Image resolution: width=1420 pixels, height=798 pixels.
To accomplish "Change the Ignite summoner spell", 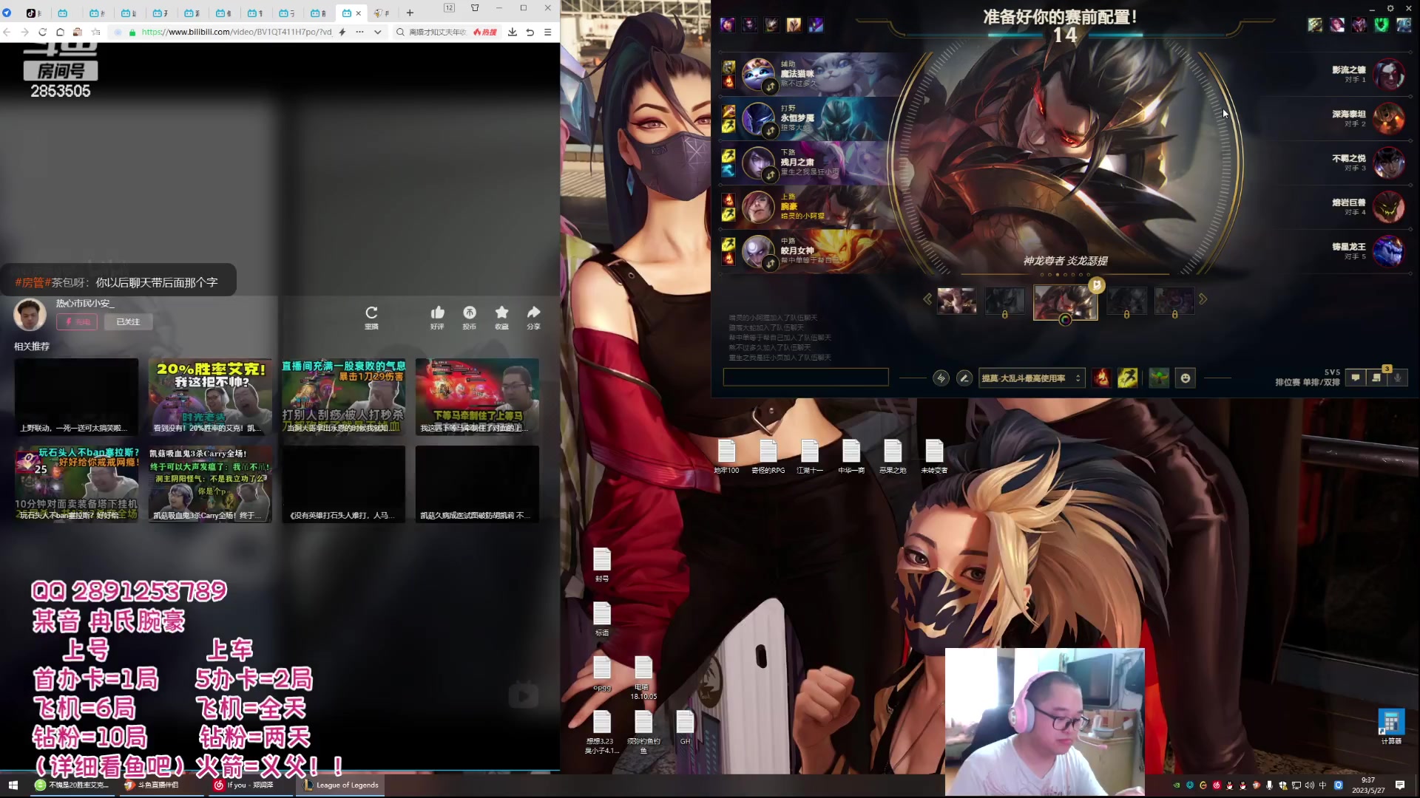I will [x=1102, y=378].
